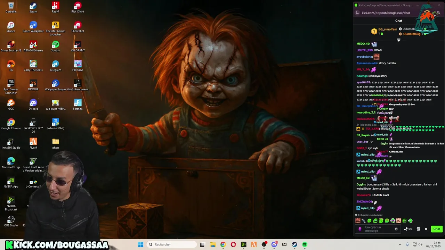
Task: Launch the FiveM desktop shortcut
Action: coord(33,143)
